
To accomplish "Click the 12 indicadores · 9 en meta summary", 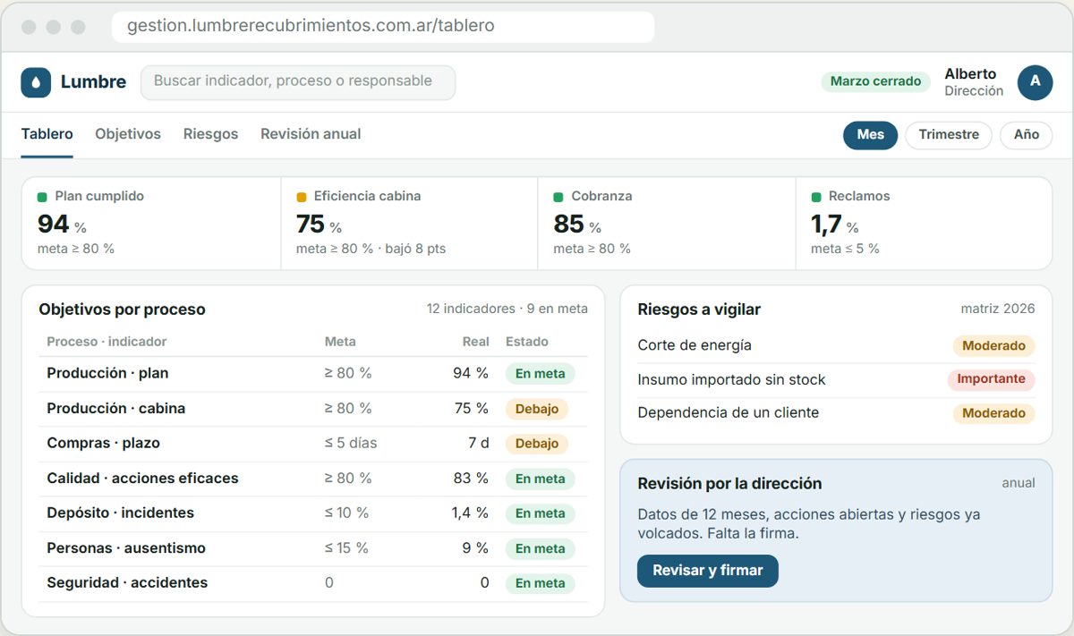I will click(507, 310).
